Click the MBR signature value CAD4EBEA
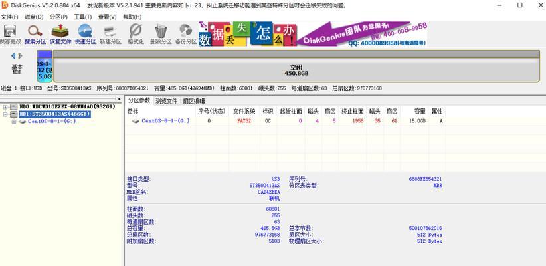 [x=269, y=192]
